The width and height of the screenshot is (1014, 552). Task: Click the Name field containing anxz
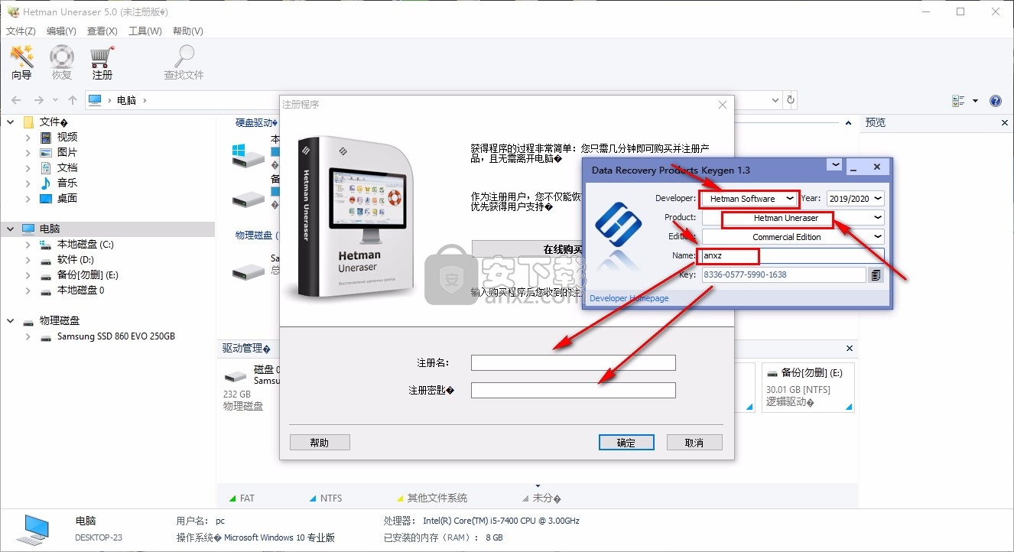click(792, 256)
